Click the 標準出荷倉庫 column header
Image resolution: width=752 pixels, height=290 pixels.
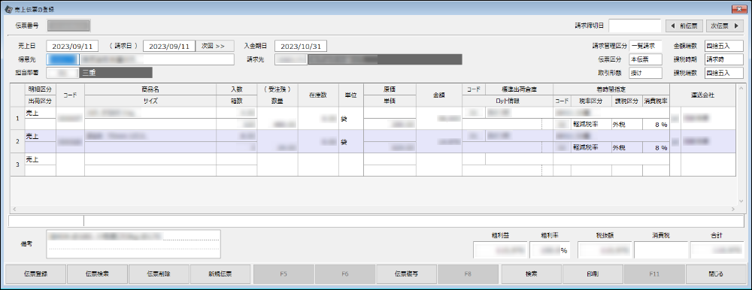pos(519,89)
